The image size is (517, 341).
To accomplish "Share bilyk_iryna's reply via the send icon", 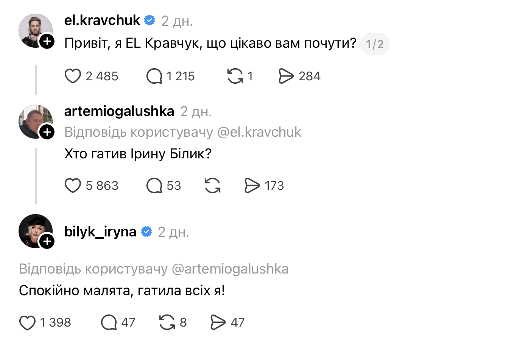I will coord(218,323).
